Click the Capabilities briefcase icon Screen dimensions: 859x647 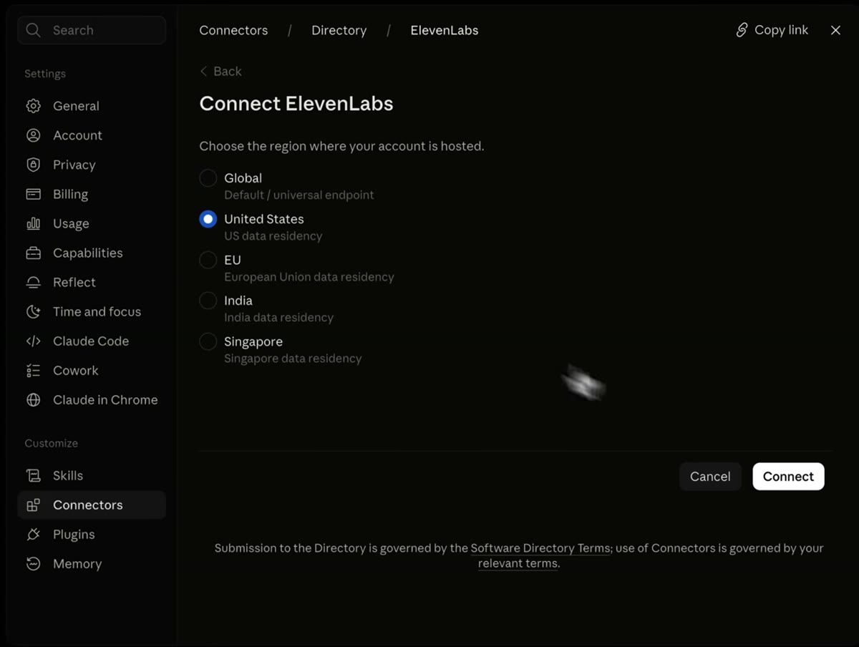33,253
